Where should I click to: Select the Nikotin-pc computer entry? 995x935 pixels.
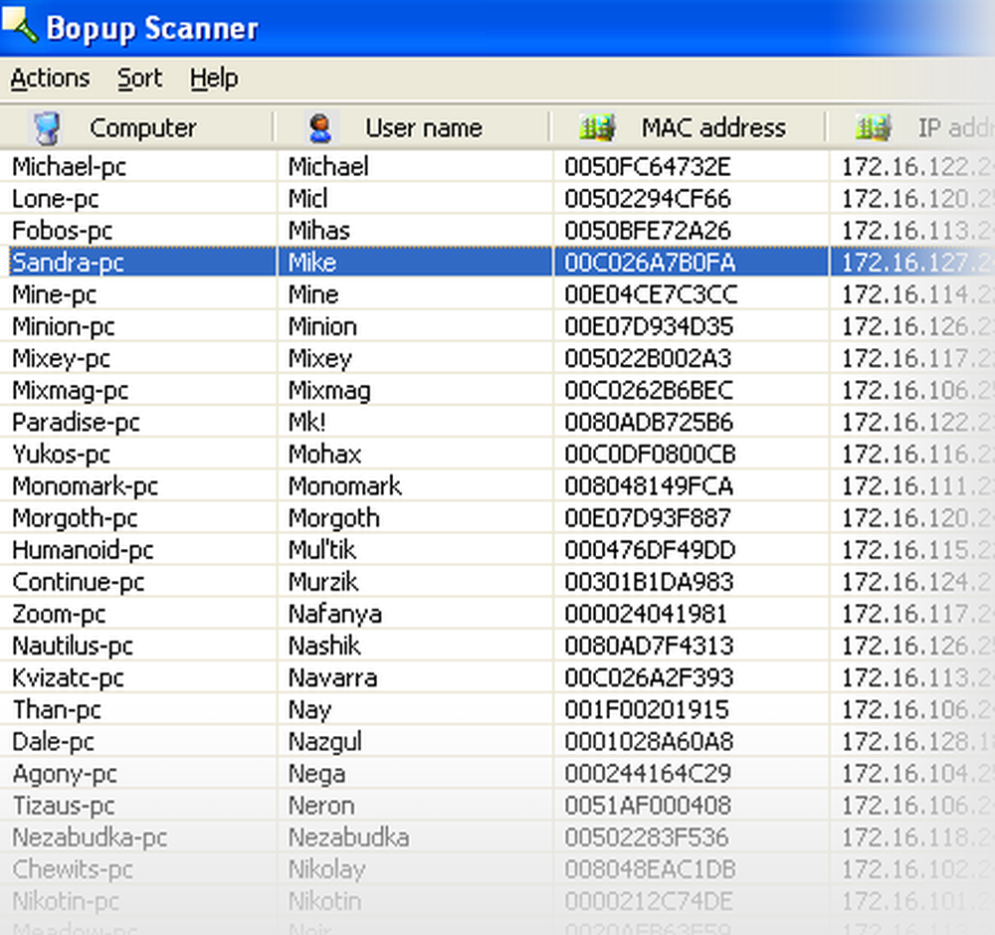coord(66,902)
